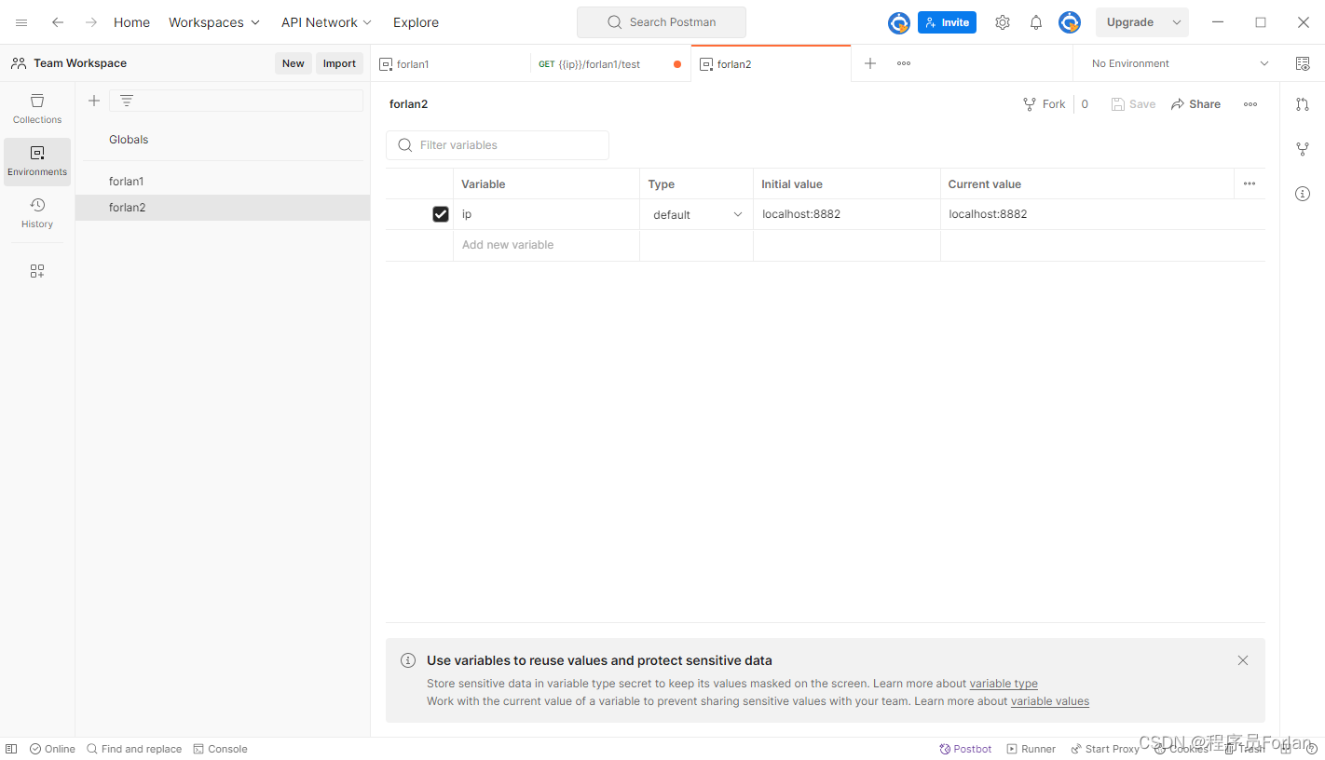Click the ip variable name cell

click(x=546, y=214)
